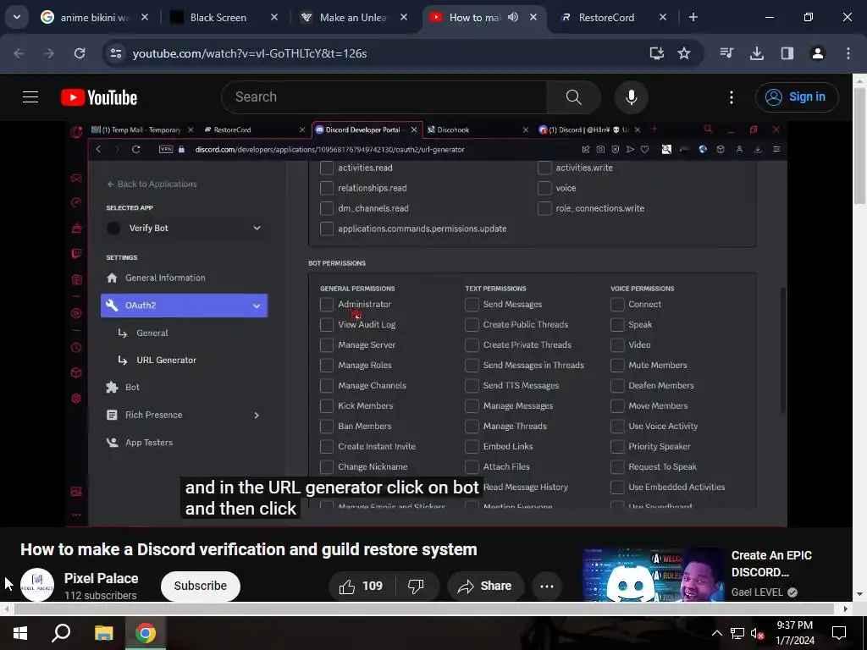The width and height of the screenshot is (867, 650).
Task: Check the Embed Links checkbox
Action: coord(472,447)
